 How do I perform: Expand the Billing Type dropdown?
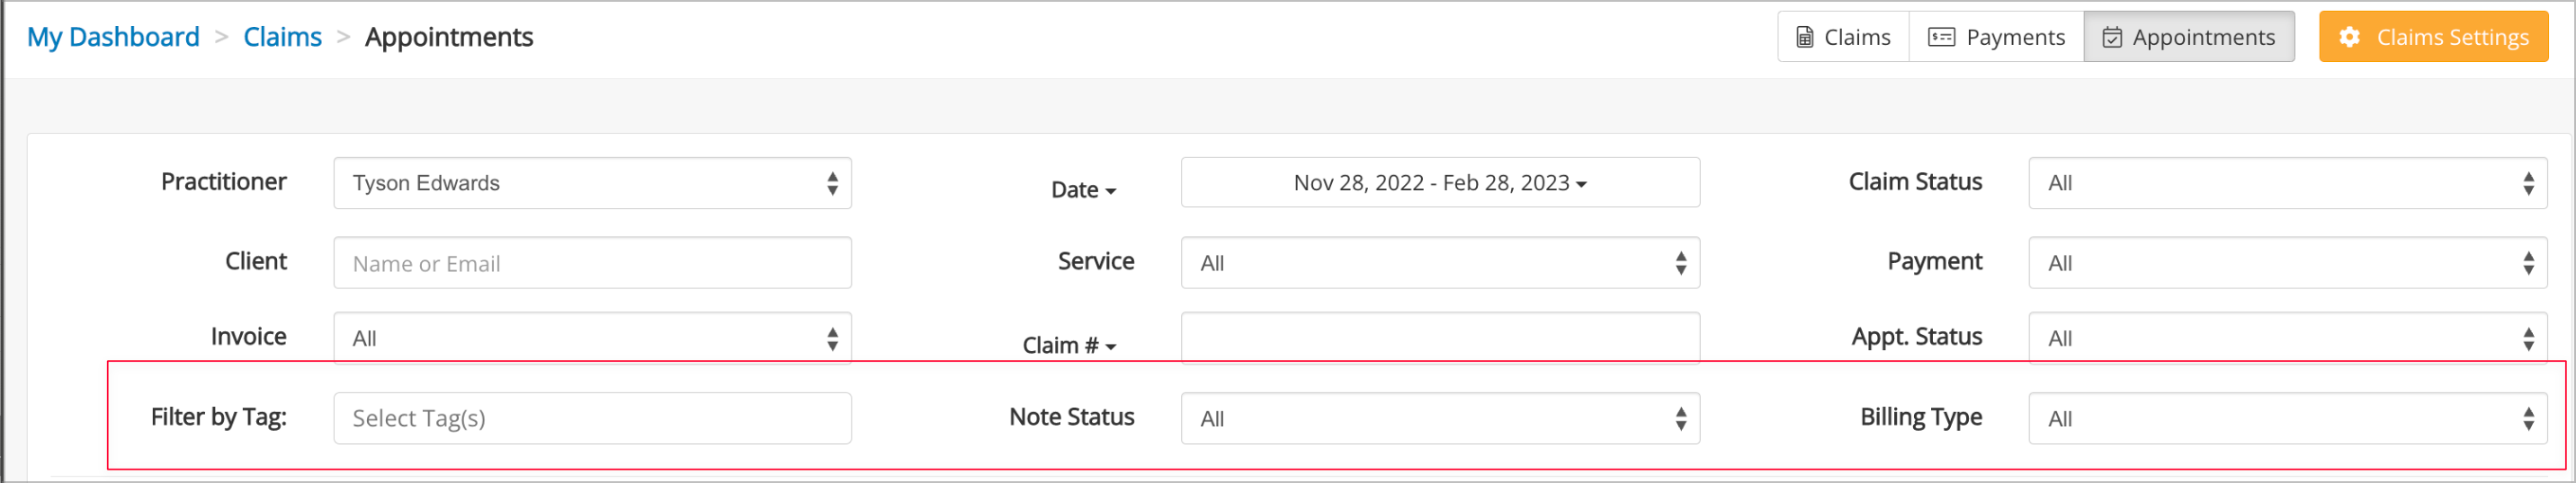tap(2287, 418)
